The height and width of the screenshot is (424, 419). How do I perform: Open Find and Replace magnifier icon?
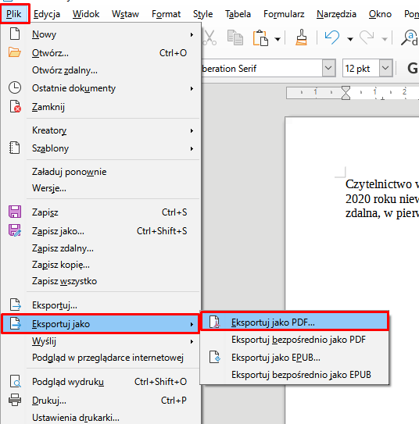point(410,37)
